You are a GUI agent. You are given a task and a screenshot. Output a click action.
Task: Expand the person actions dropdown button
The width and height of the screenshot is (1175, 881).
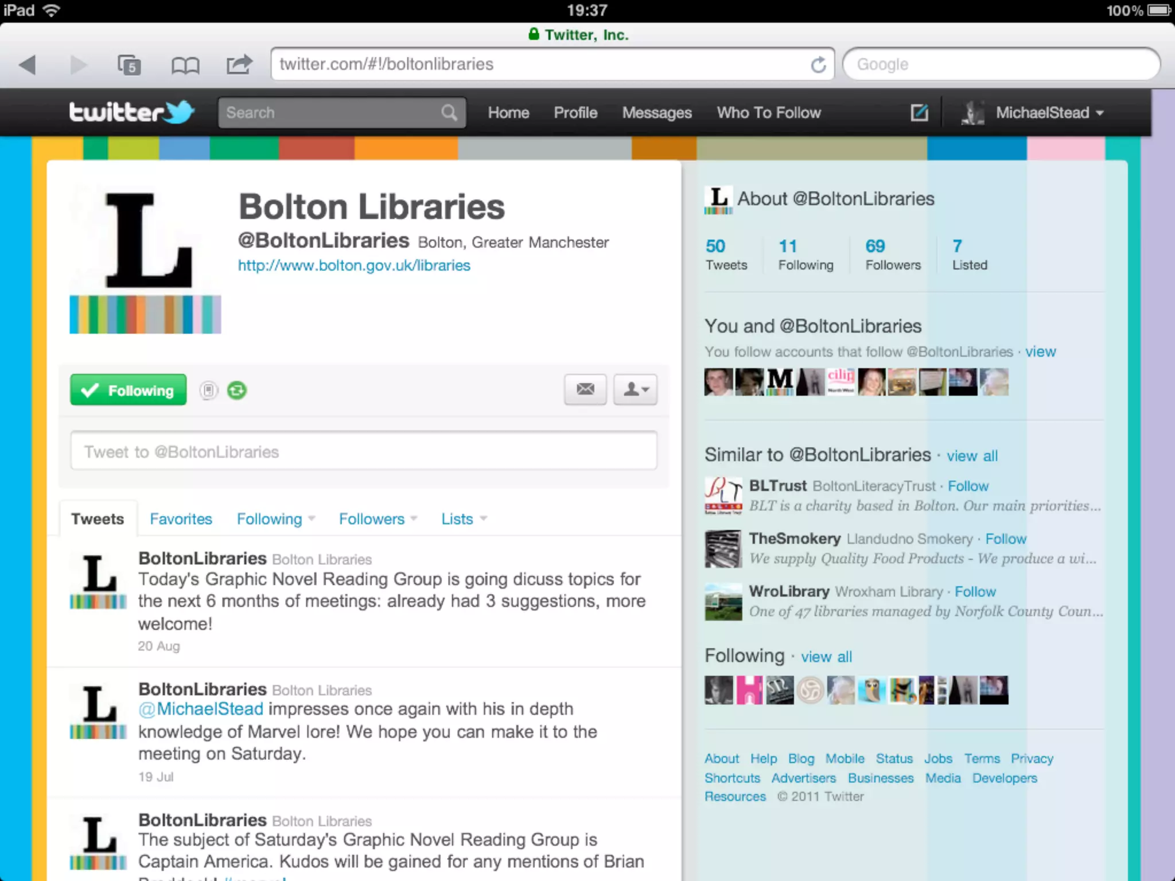point(635,389)
